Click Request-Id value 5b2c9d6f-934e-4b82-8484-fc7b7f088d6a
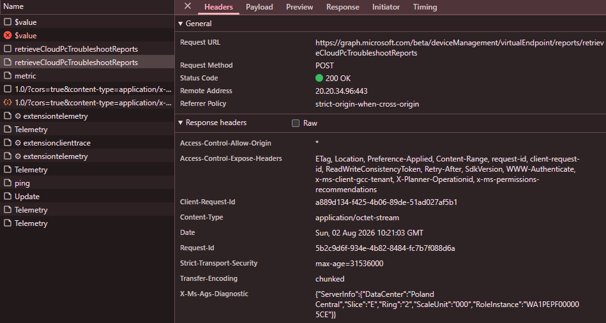Screen dimensions: 606x323 385,248
